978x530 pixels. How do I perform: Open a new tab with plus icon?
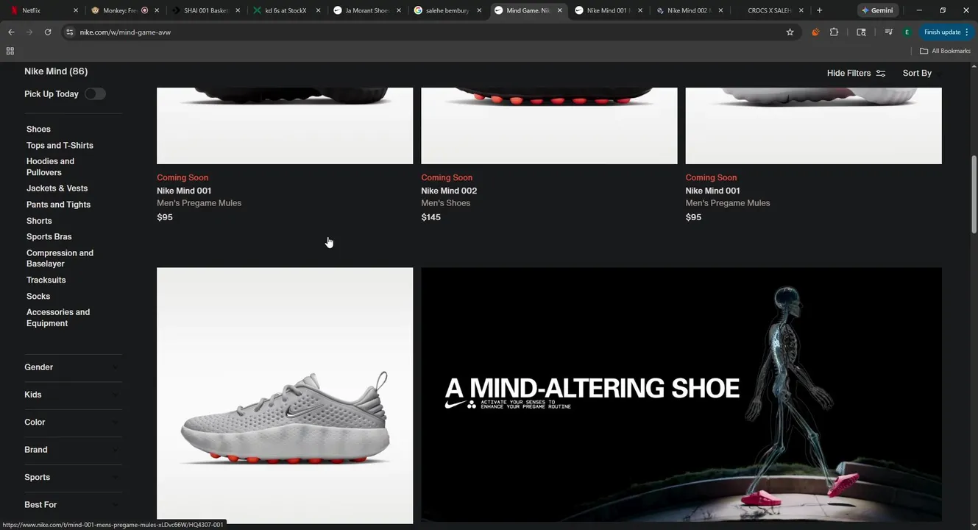click(819, 10)
